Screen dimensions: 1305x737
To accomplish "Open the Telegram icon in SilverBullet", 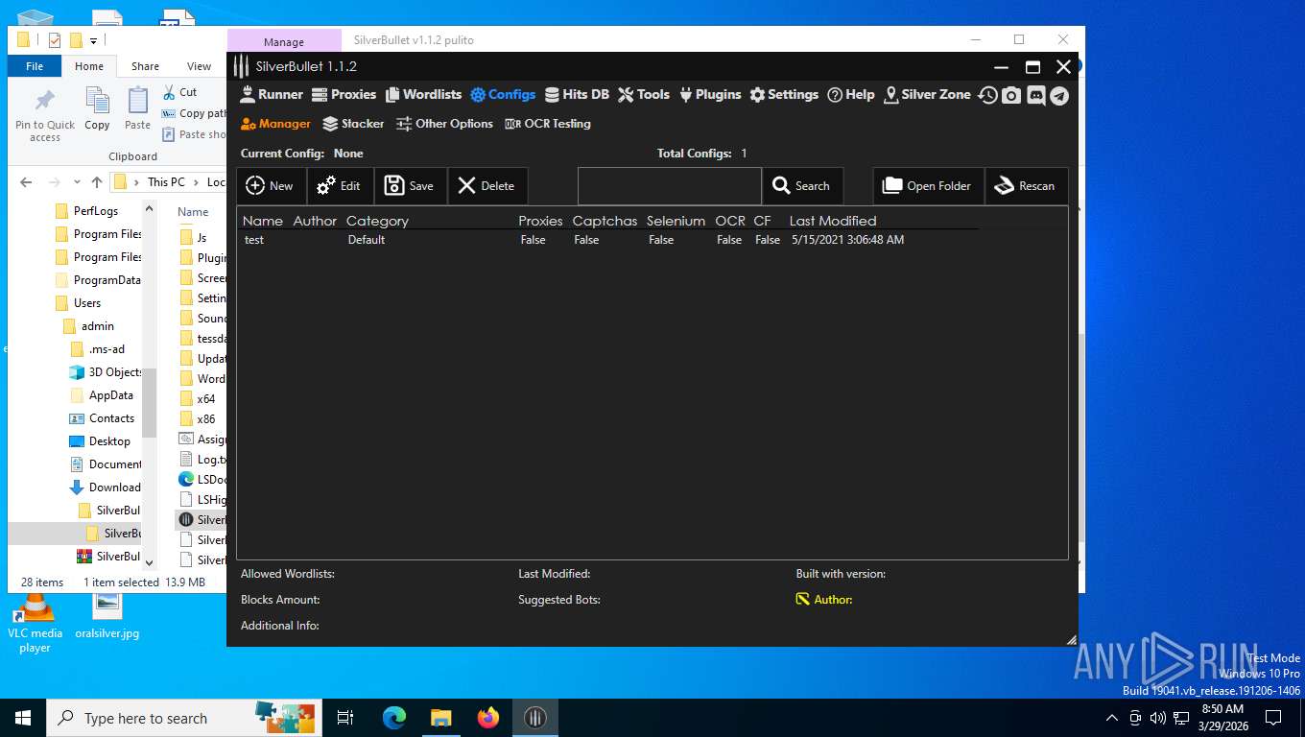I will (x=1058, y=95).
